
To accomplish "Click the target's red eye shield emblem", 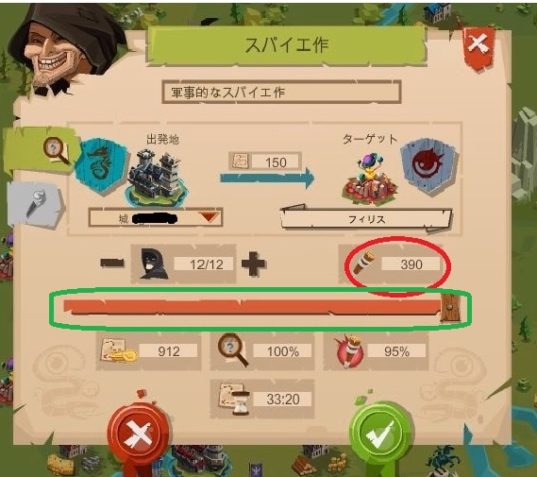I will (x=428, y=165).
